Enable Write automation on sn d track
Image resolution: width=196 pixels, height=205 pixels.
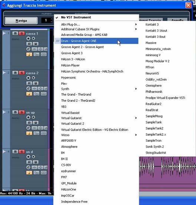pos(36,162)
